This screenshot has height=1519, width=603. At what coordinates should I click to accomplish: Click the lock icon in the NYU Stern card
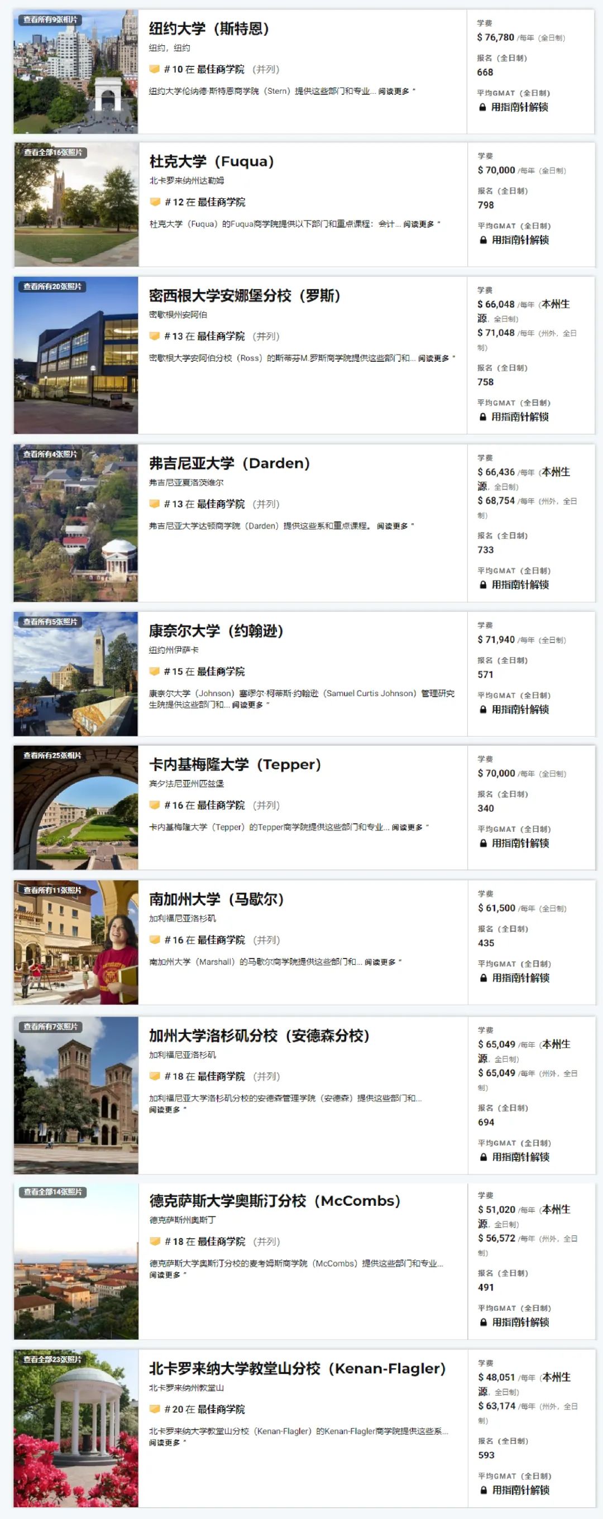click(482, 107)
